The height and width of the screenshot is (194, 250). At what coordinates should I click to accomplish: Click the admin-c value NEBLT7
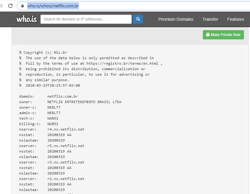click(x=54, y=113)
